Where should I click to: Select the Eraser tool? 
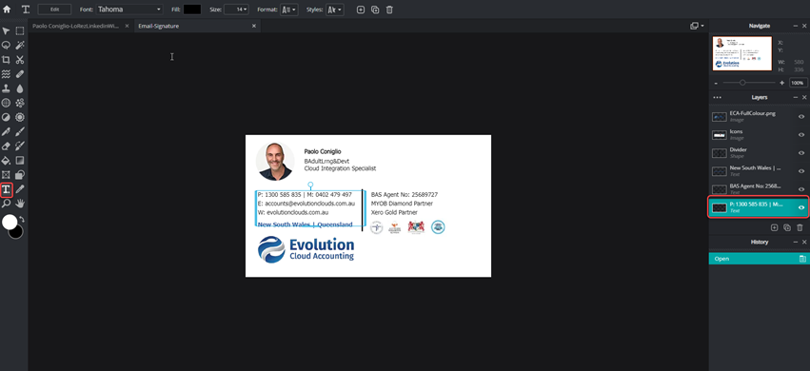pos(7,146)
